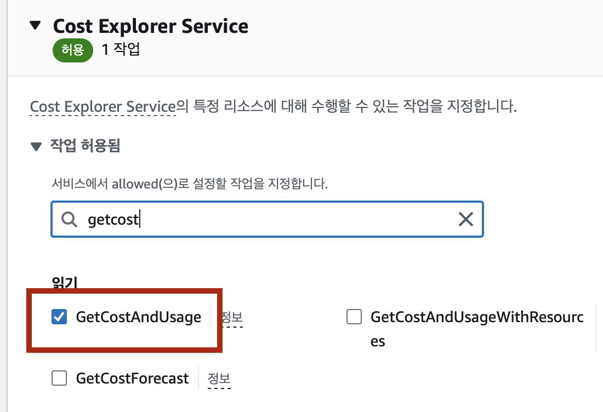Open the Cost Explorer Service dotted link
This screenshot has width=603, height=412.
pos(103,106)
